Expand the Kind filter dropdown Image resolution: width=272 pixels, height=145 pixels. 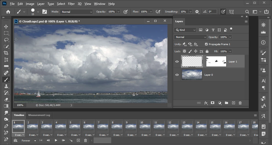[185, 30]
